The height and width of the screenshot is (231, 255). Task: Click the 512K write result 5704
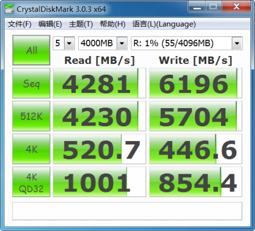[195, 116]
